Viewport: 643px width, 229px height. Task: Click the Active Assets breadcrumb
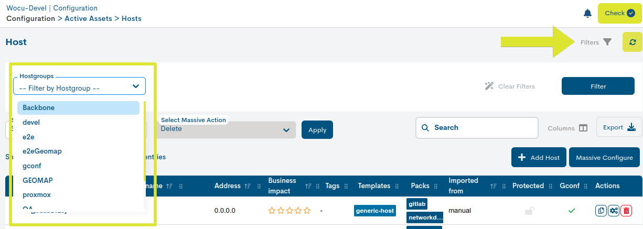tap(89, 18)
